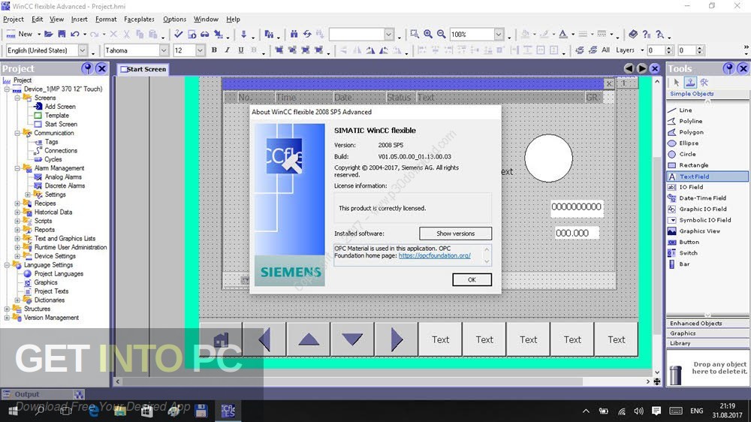This screenshot has height=422, width=751.
Task: Toggle Underline formatting
Action: pyautogui.click(x=240, y=50)
